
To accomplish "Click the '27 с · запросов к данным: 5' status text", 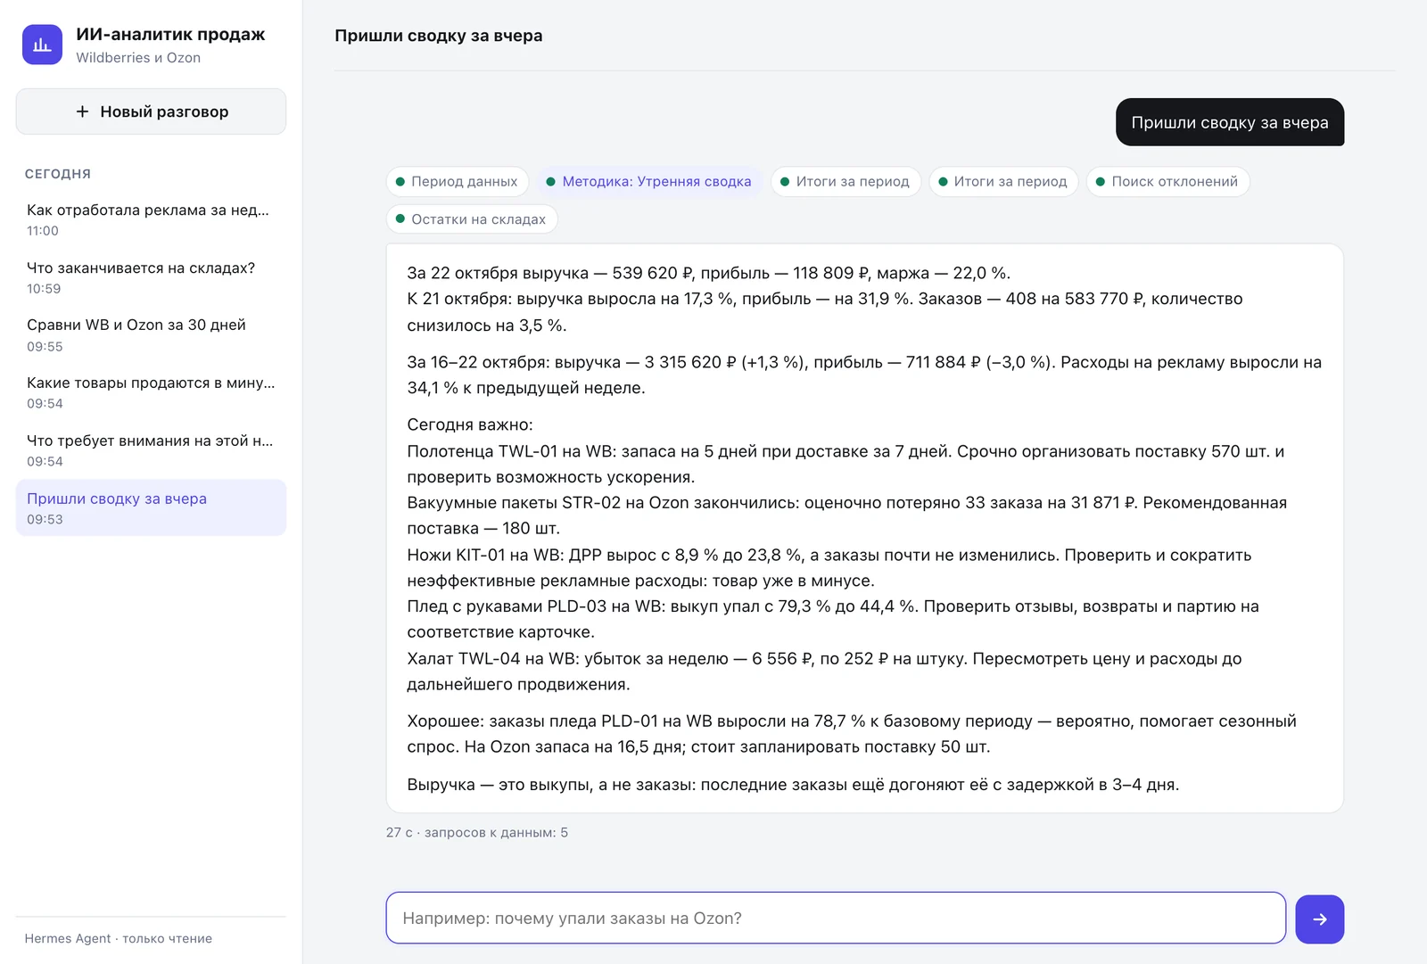I will point(477,833).
